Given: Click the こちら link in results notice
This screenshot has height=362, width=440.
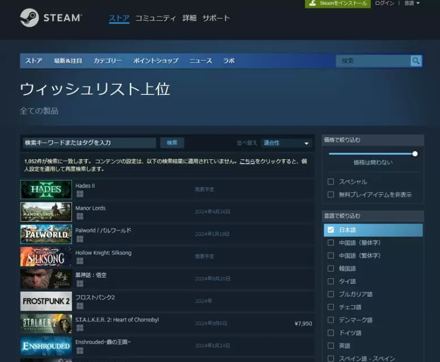Looking at the screenshot, I should 247,161.
